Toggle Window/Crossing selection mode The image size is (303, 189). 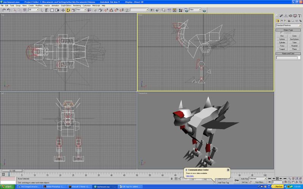click(57, 10)
